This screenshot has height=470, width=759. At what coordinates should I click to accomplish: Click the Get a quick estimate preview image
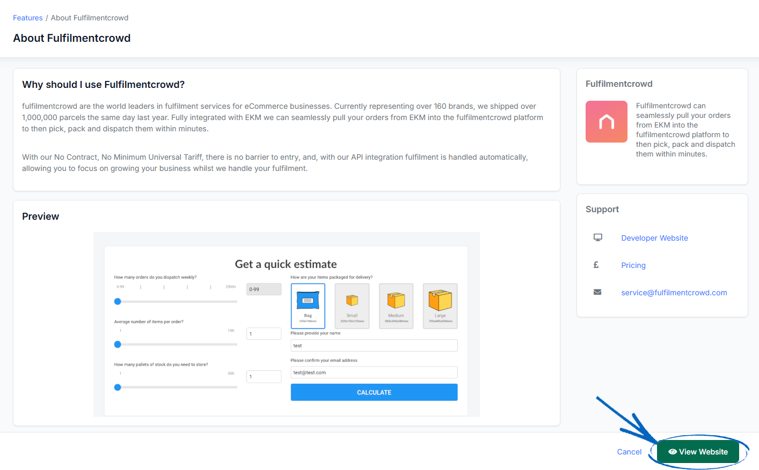click(x=287, y=324)
